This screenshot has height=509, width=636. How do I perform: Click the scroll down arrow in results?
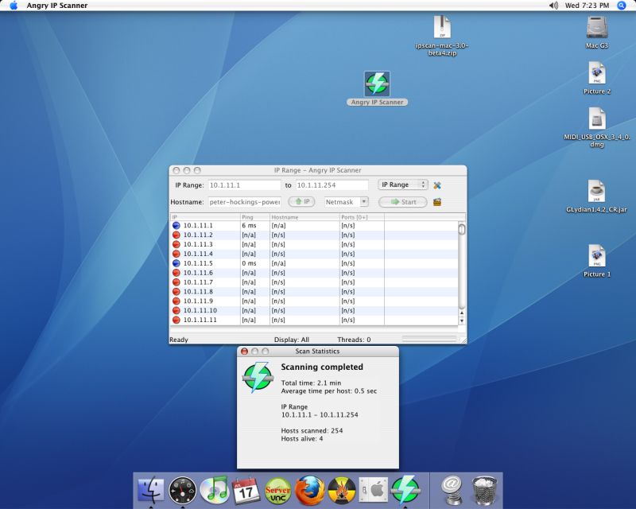(x=462, y=321)
